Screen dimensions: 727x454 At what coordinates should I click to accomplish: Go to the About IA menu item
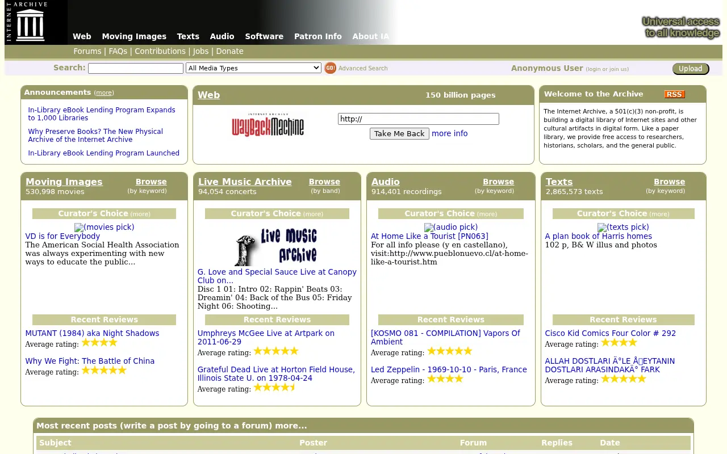[371, 36]
